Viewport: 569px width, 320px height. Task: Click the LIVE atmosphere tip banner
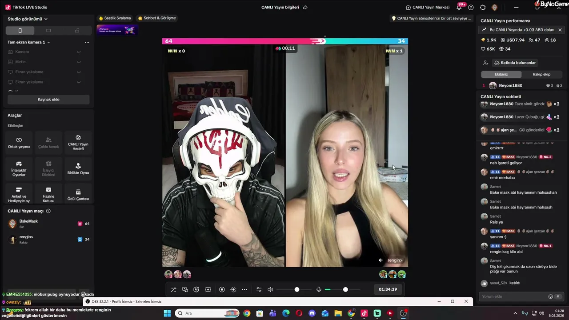[x=431, y=19]
